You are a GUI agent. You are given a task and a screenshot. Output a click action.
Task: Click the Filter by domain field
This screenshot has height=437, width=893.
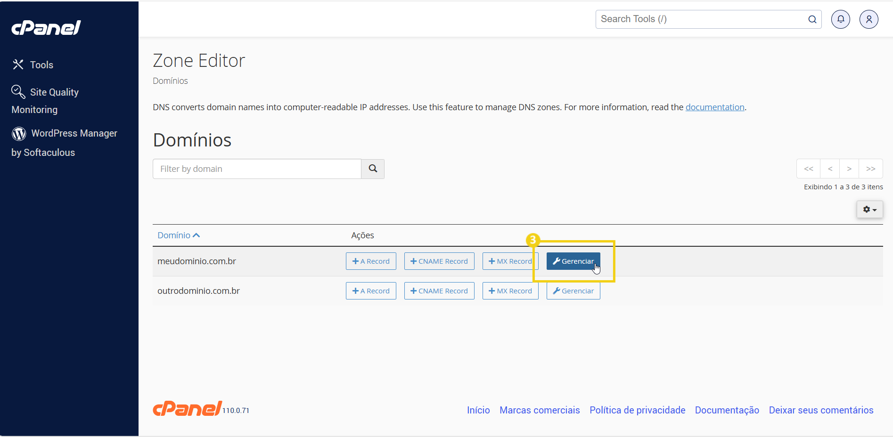[x=257, y=169]
